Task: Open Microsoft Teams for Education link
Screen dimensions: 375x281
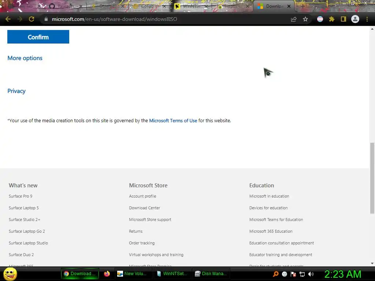Action: [x=276, y=220]
